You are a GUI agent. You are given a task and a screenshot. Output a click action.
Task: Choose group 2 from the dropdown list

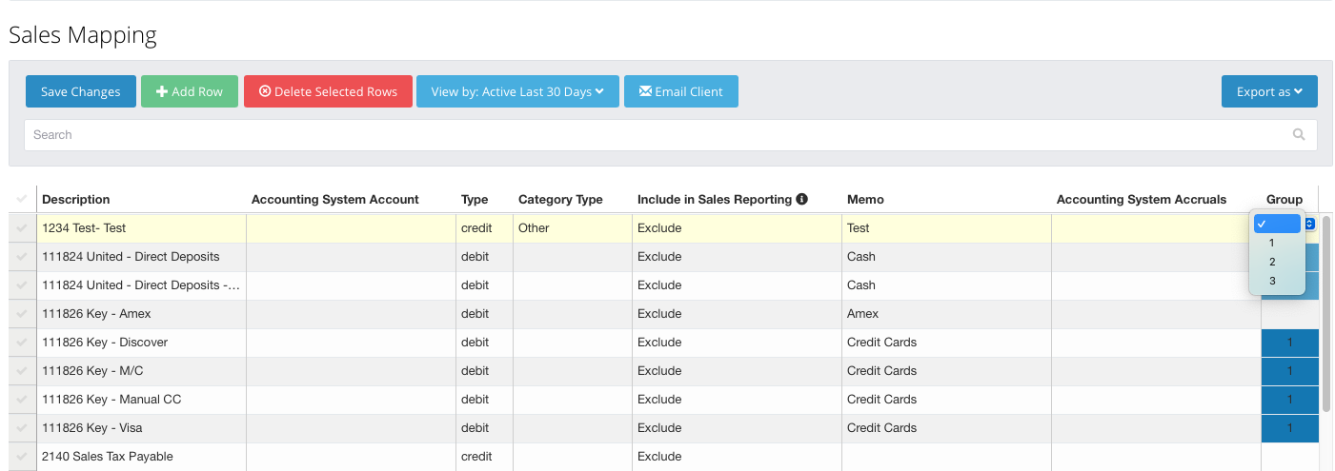1271,262
